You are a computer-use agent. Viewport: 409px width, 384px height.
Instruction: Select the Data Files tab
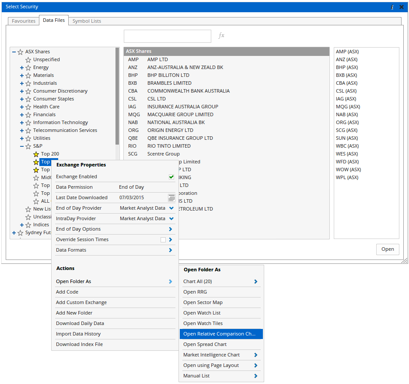(54, 20)
